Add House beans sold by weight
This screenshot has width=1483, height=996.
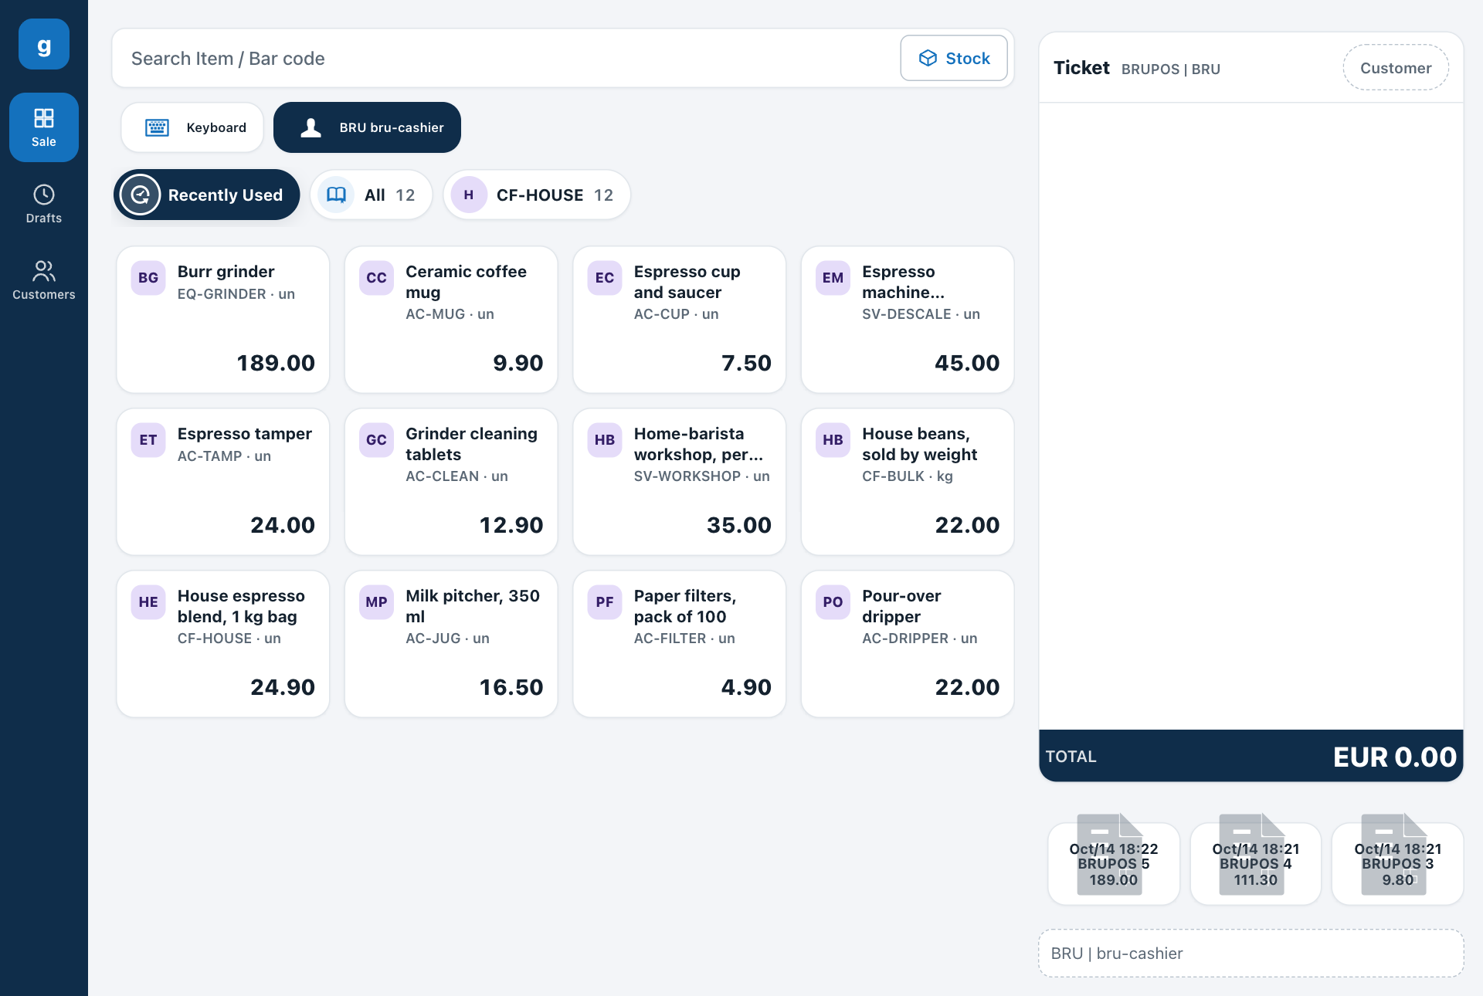pos(908,482)
